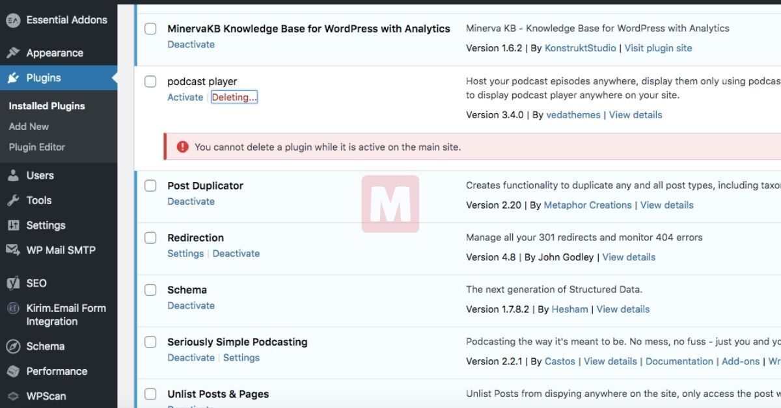Screen dimensions: 781x408
Task: Click the Tools wrench icon
Action: click(13, 200)
